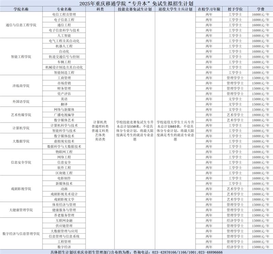Click the 电影制作 major cell
The image size is (273, 254).
(64, 178)
